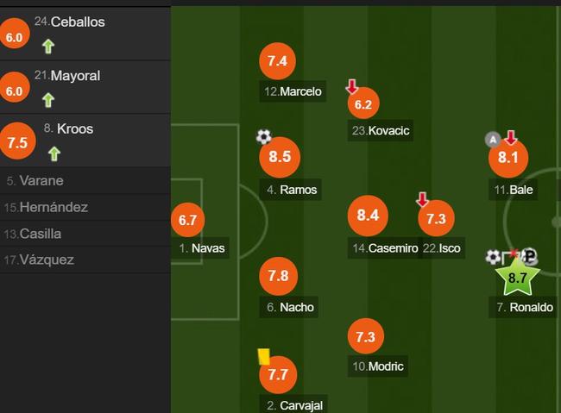
Task: Click the green sub-in arrow under Kroos
Action: pyautogui.click(x=54, y=153)
